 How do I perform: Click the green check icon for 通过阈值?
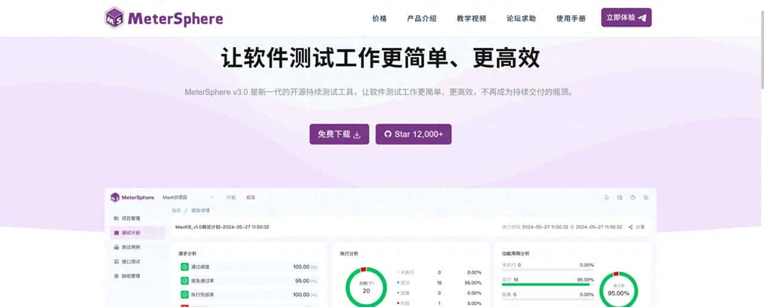tap(184, 266)
